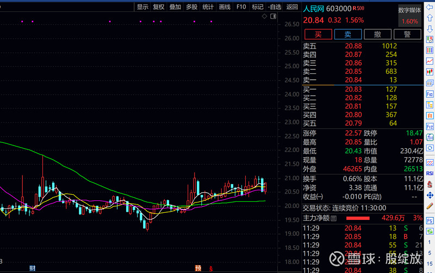
Task: Click the back arrow icon in the sidebar
Action: pyautogui.click(x=430, y=8)
